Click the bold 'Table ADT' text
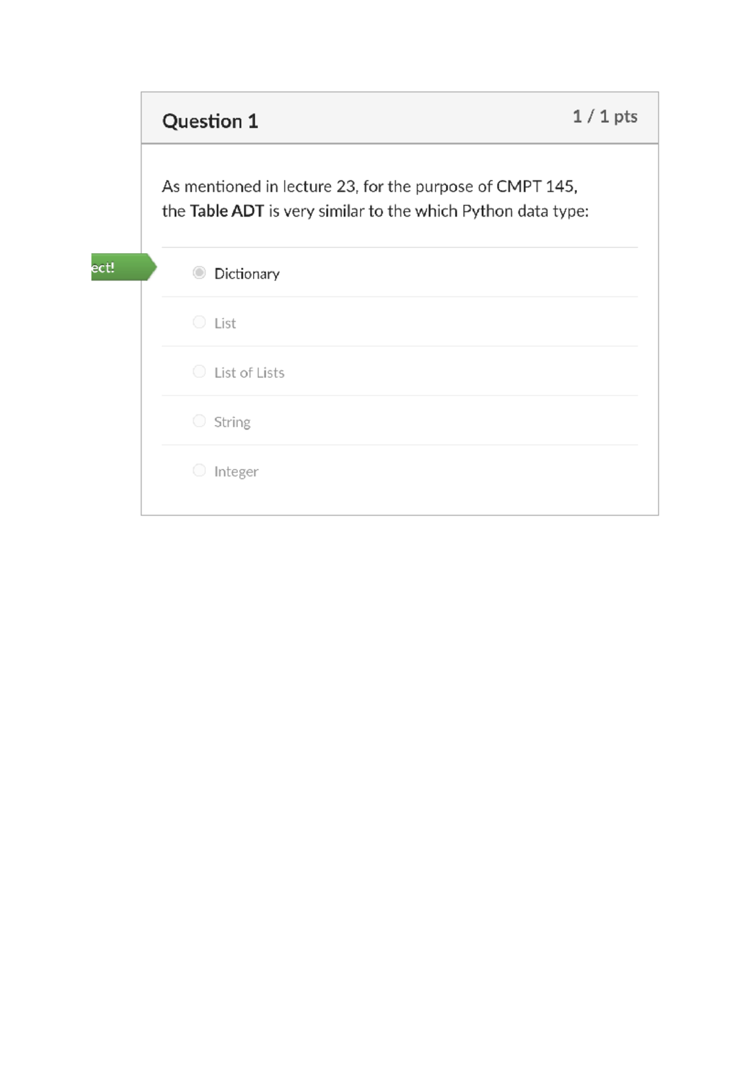 click(226, 211)
